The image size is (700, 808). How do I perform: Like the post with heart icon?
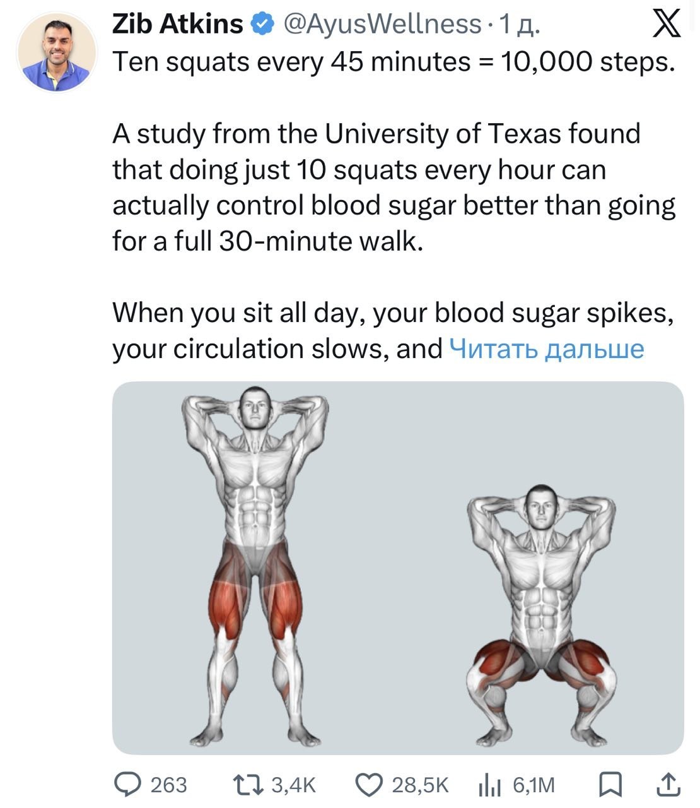click(x=369, y=784)
